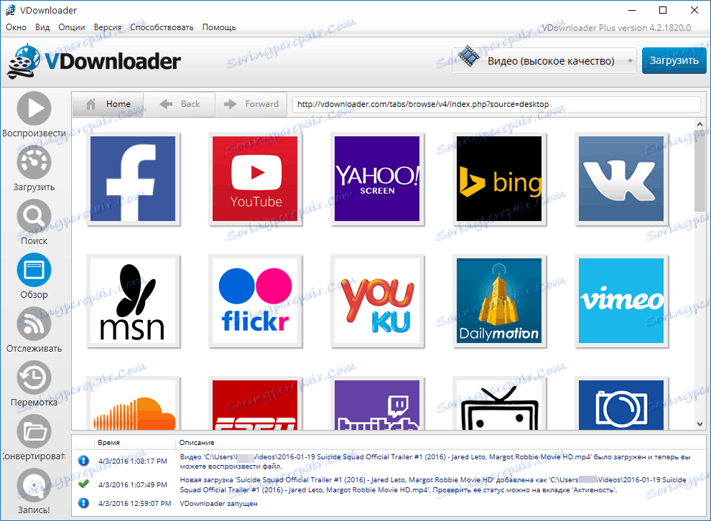
Task: Open the Конвертировать converter icon
Action: click(34, 431)
